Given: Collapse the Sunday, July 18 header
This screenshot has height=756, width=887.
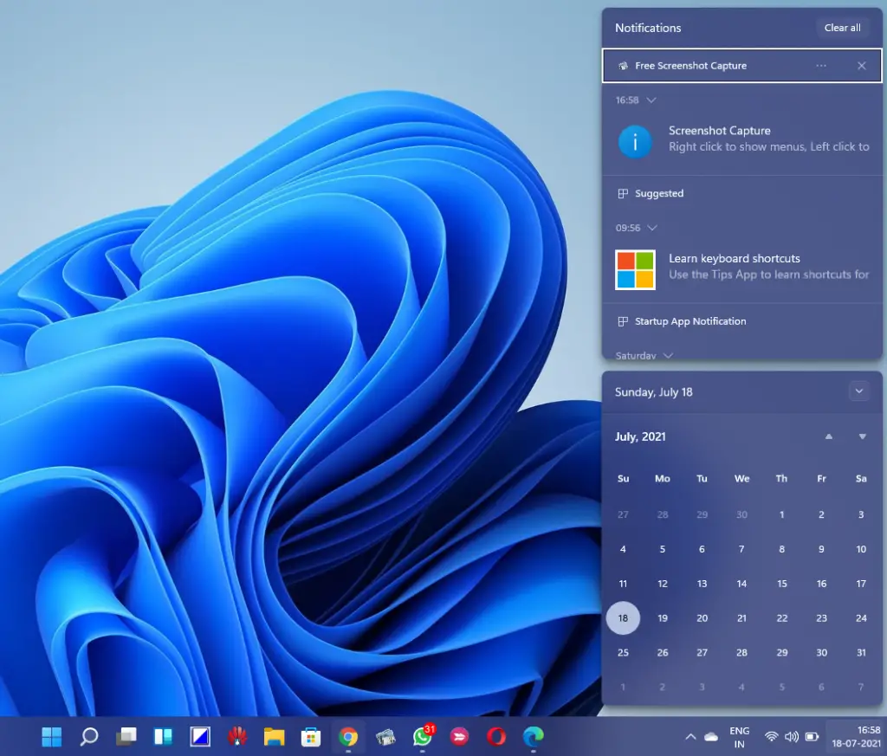Looking at the screenshot, I should click(859, 391).
